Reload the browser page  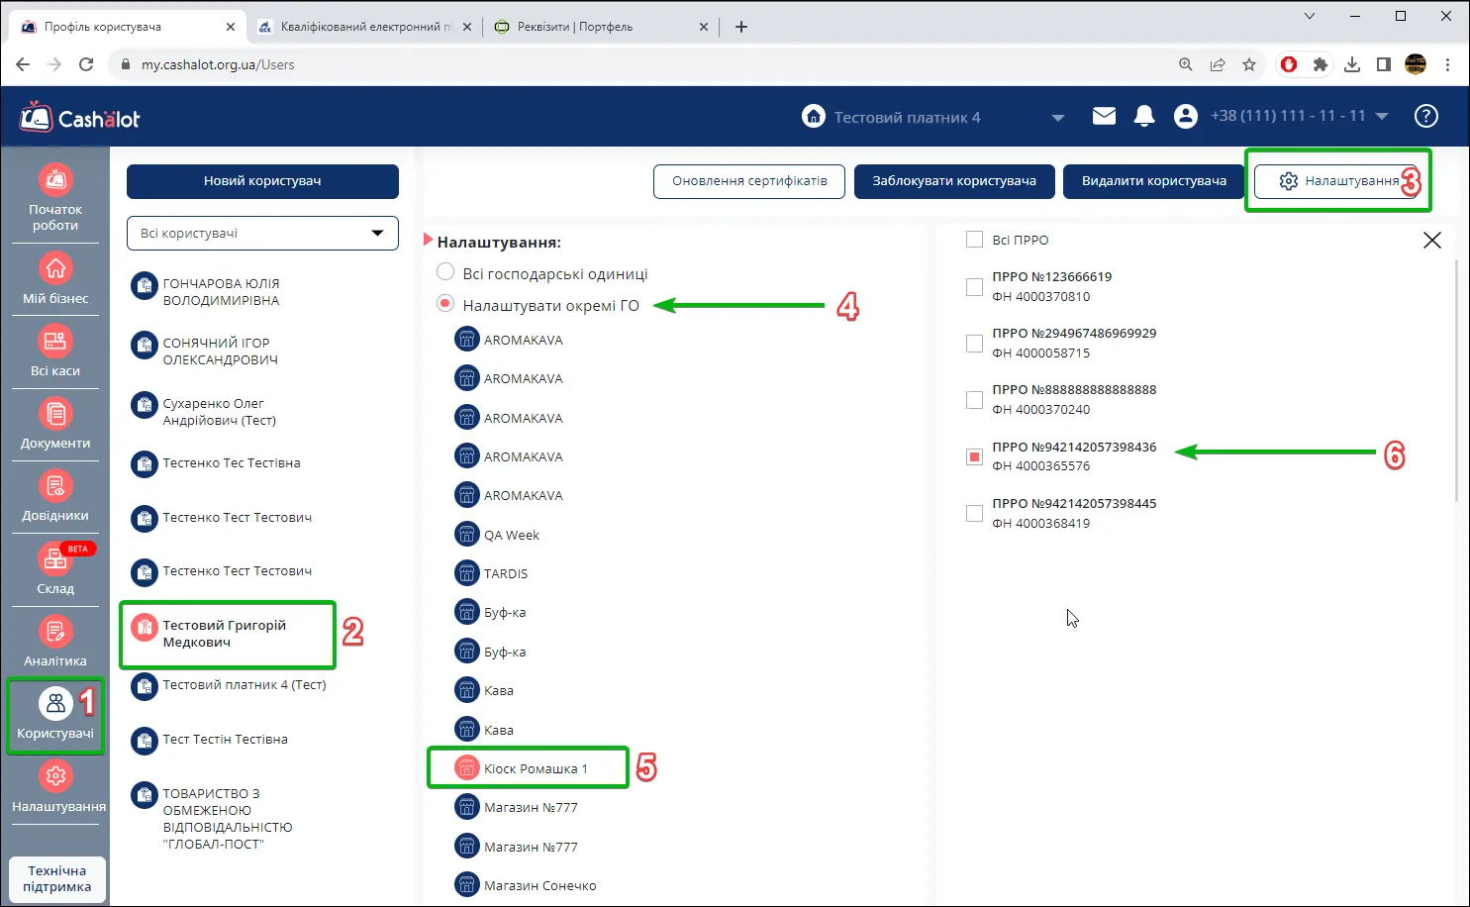[86, 64]
